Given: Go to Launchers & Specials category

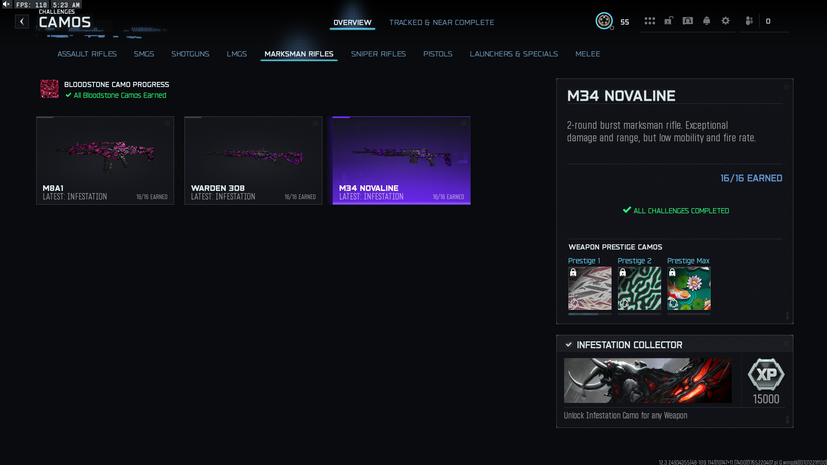Looking at the screenshot, I should tap(513, 54).
